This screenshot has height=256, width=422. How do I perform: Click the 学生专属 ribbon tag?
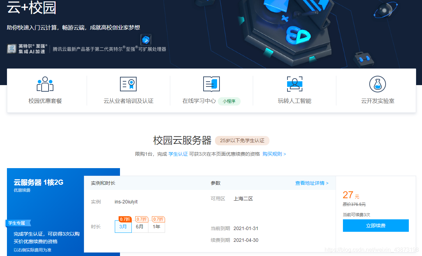coord(18,223)
